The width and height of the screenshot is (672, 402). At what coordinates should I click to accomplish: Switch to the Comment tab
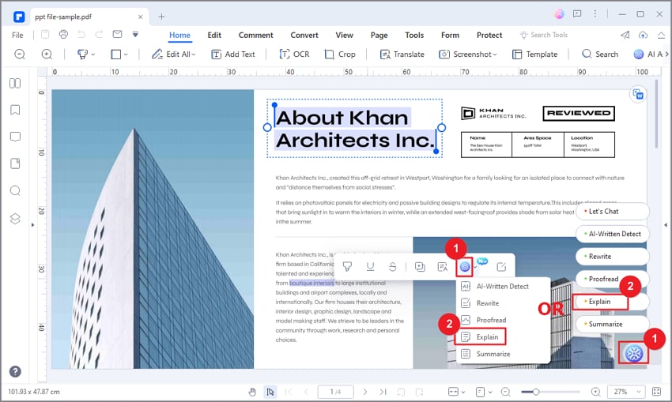256,35
